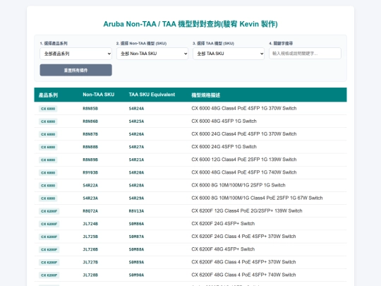Select Non-TAA SKU cell JL725B
The width and height of the screenshot is (381, 286).
pyautogui.click(x=90, y=237)
